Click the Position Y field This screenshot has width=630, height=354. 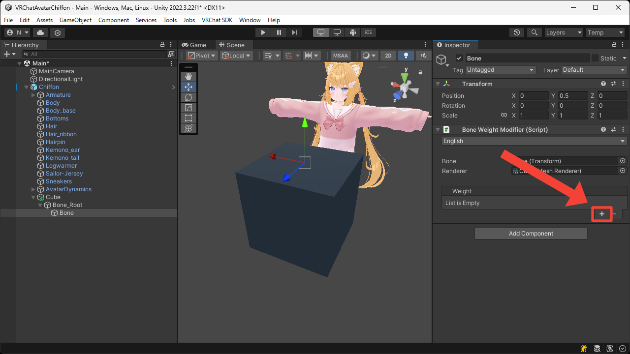click(x=574, y=96)
